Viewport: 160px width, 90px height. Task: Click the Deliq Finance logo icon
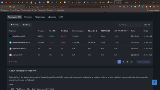tap(10, 36)
